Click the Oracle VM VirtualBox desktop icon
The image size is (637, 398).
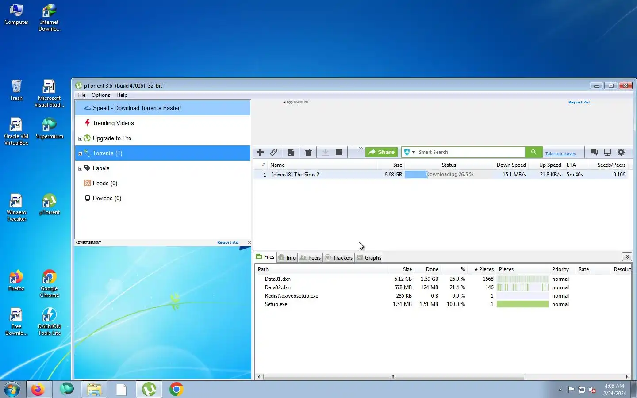pyautogui.click(x=16, y=131)
